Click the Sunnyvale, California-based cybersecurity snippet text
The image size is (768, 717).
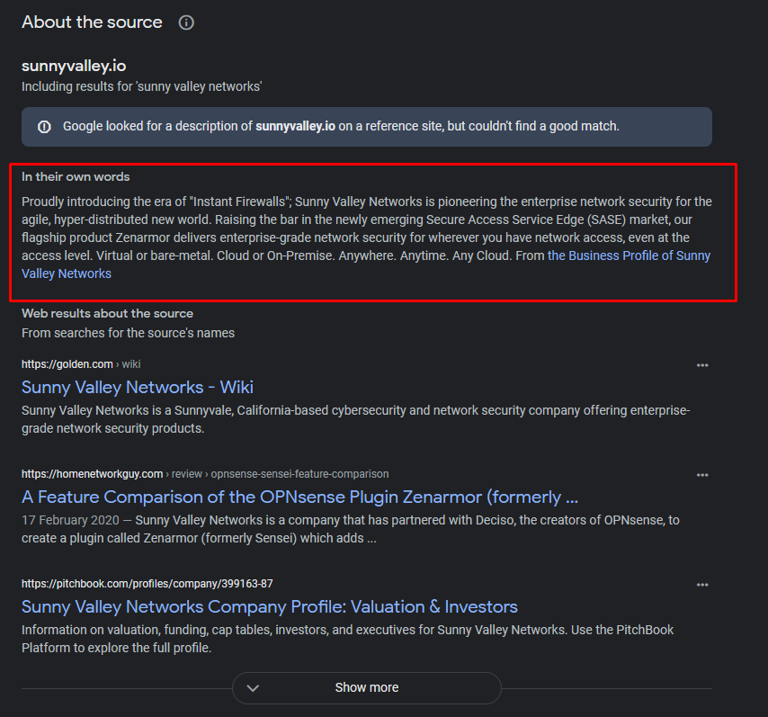pyautogui.click(x=355, y=419)
